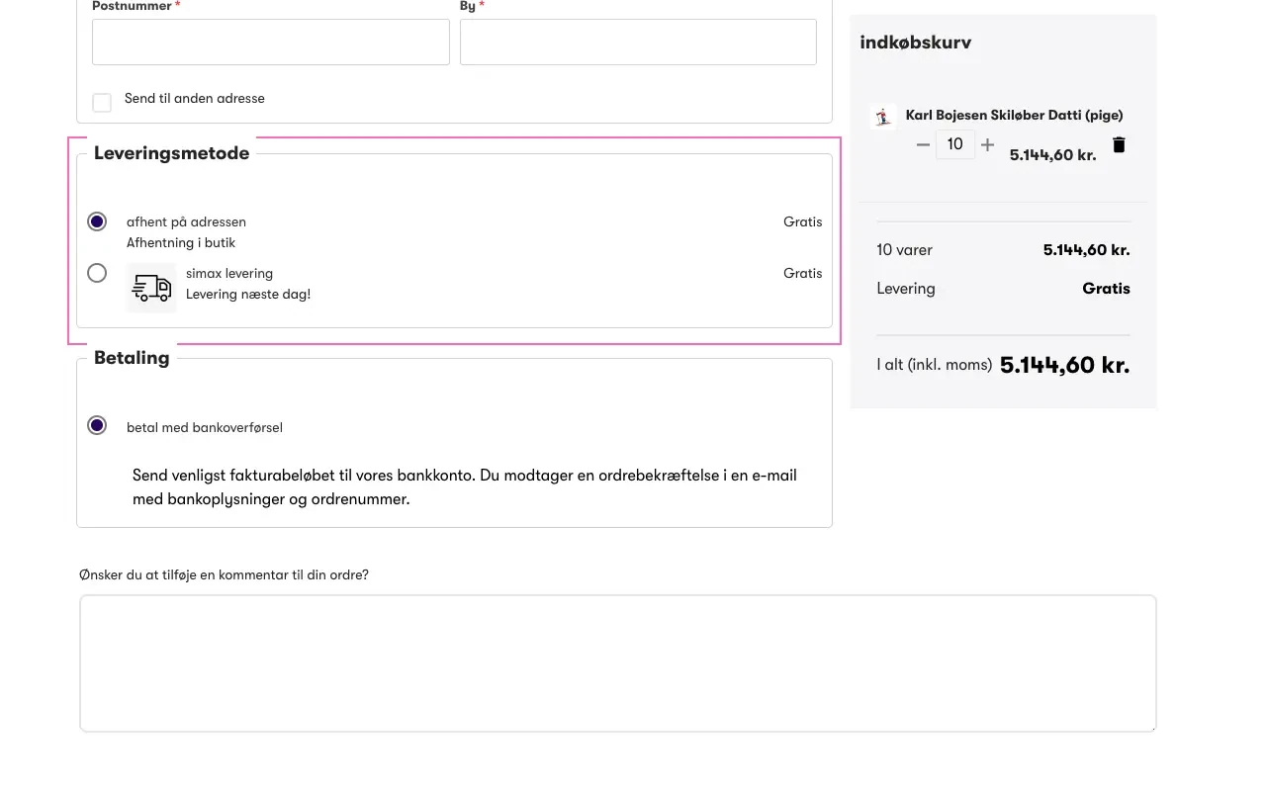1266x791 pixels.
Task: Click the simax delivery truck icon
Action: (151, 288)
